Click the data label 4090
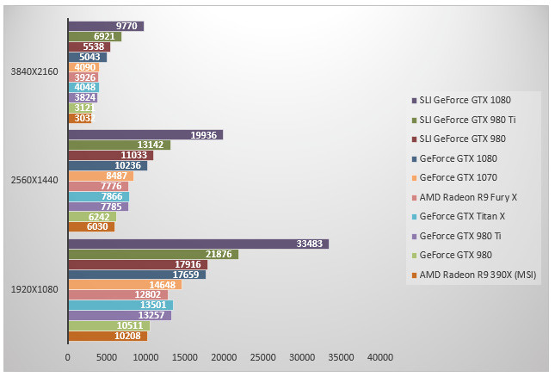 (x=85, y=67)
